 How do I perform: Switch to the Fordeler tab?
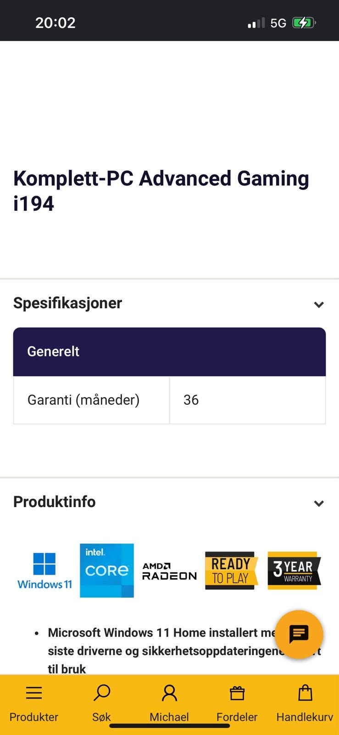[x=237, y=703]
